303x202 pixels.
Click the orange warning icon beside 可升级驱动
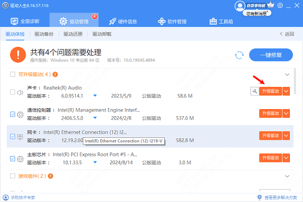click(55, 74)
